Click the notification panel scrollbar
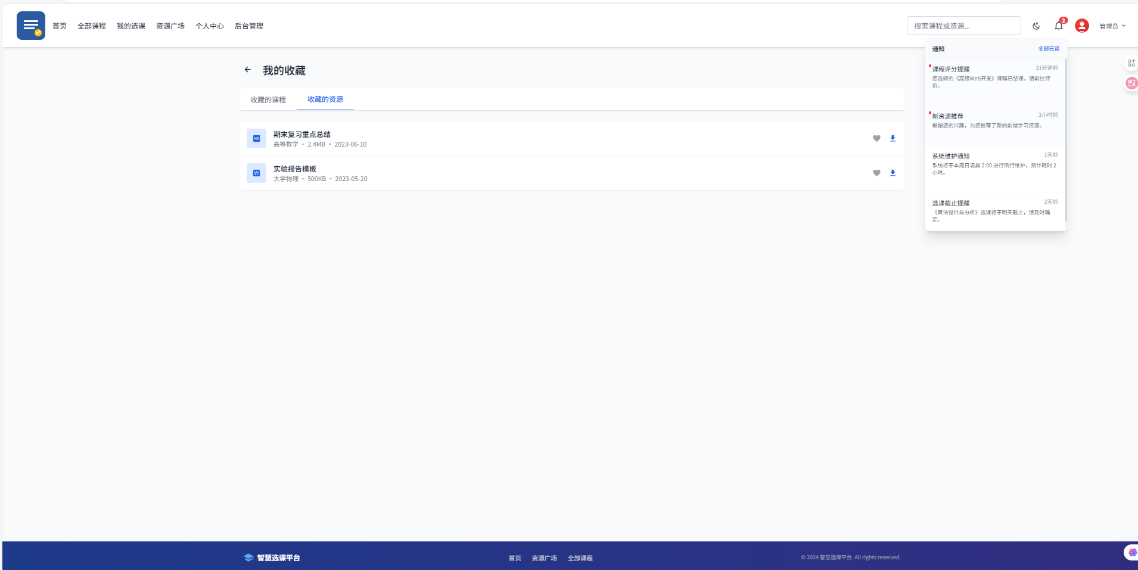The width and height of the screenshot is (1138, 570). click(1065, 140)
